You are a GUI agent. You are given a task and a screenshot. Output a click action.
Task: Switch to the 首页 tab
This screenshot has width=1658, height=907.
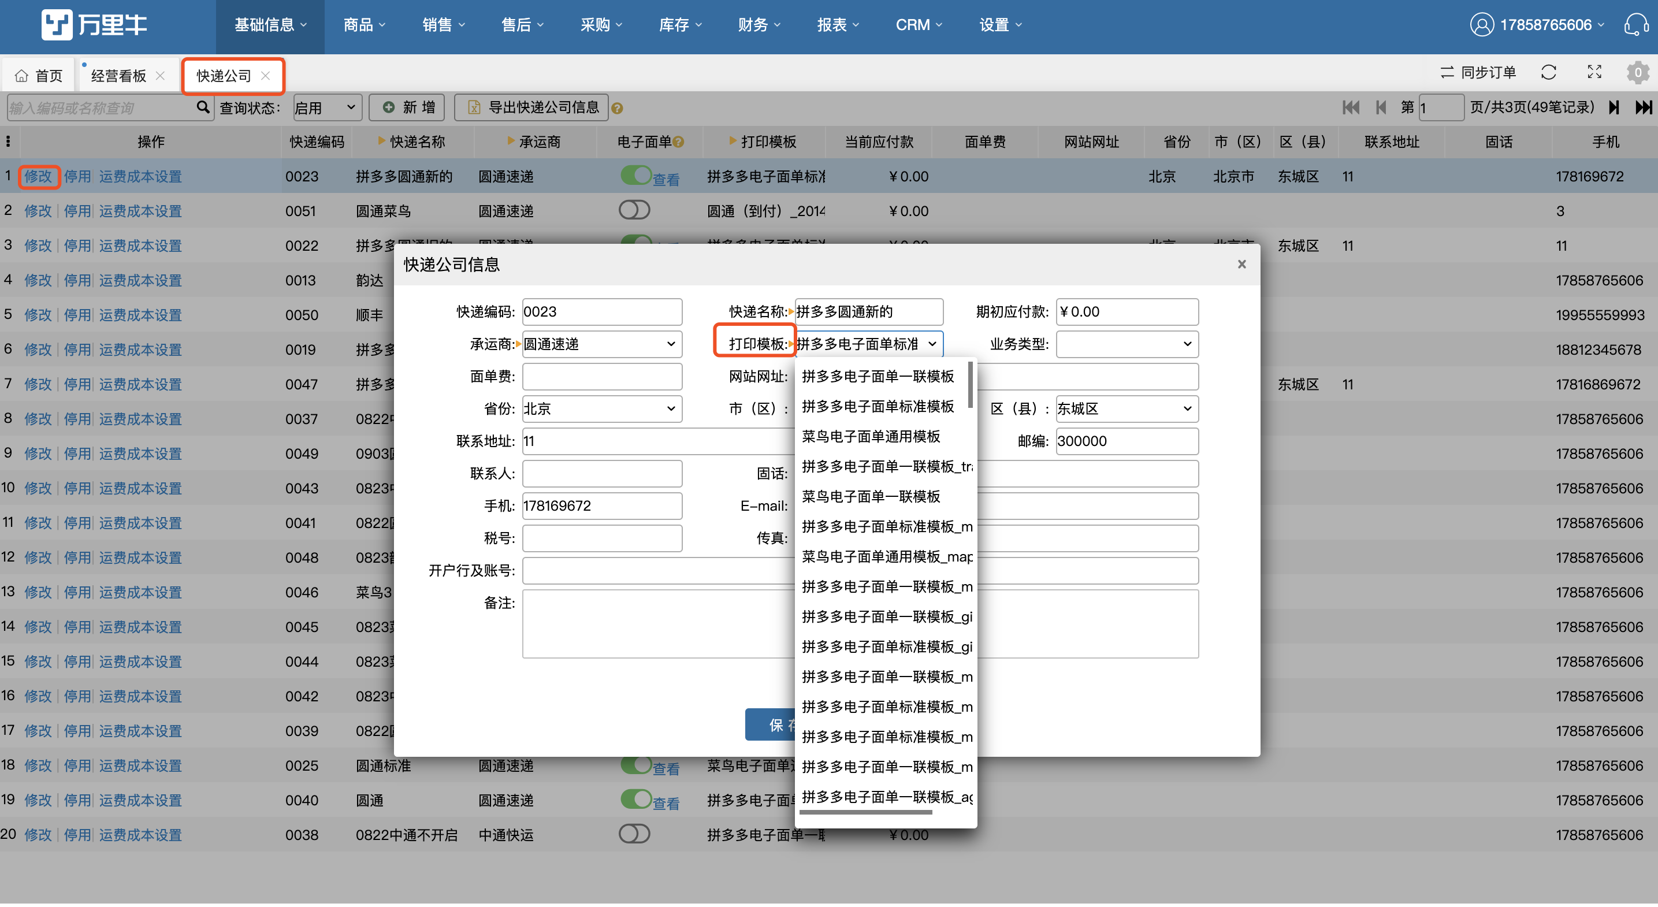point(39,76)
